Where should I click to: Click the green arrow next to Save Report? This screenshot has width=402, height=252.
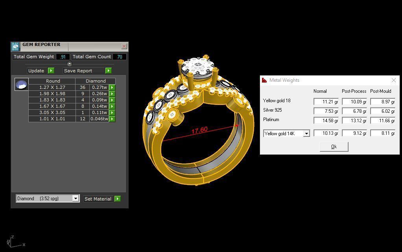click(109, 70)
